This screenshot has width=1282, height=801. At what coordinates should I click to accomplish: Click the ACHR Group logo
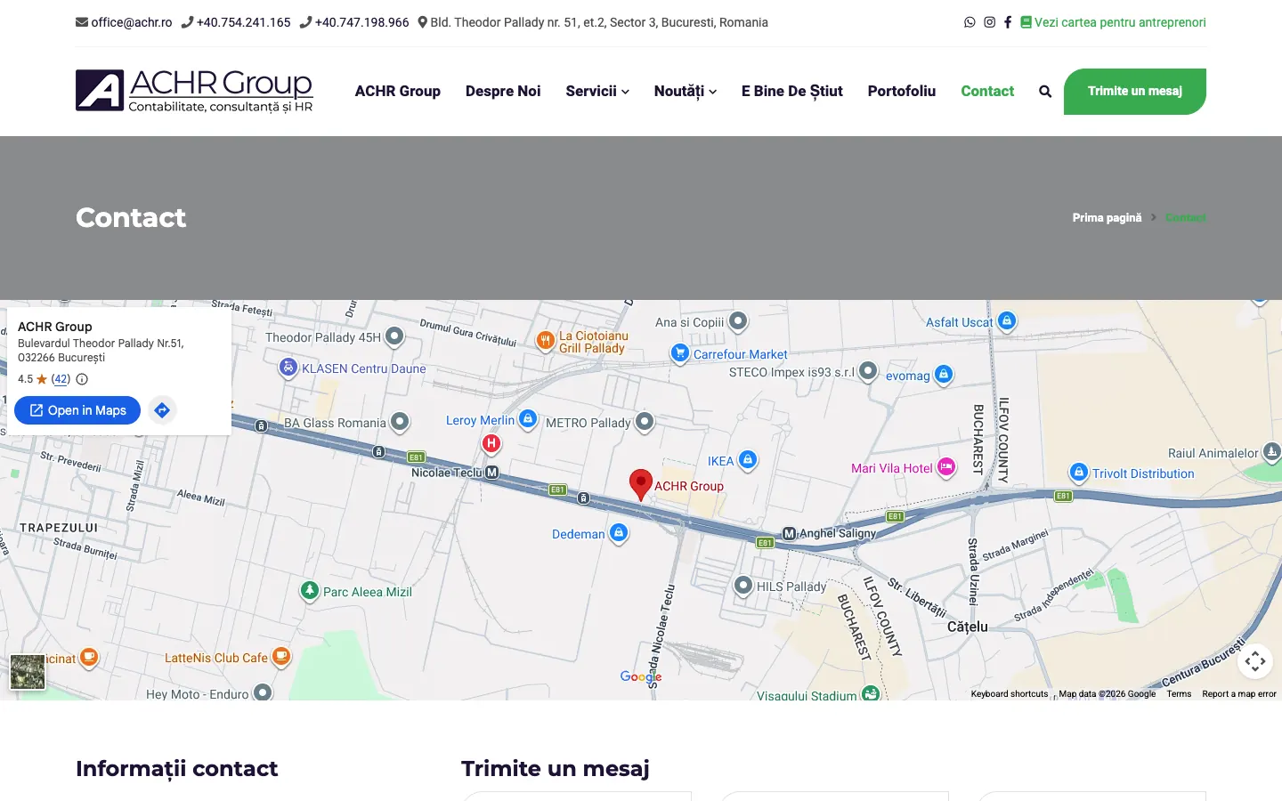[x=194, y=91]
